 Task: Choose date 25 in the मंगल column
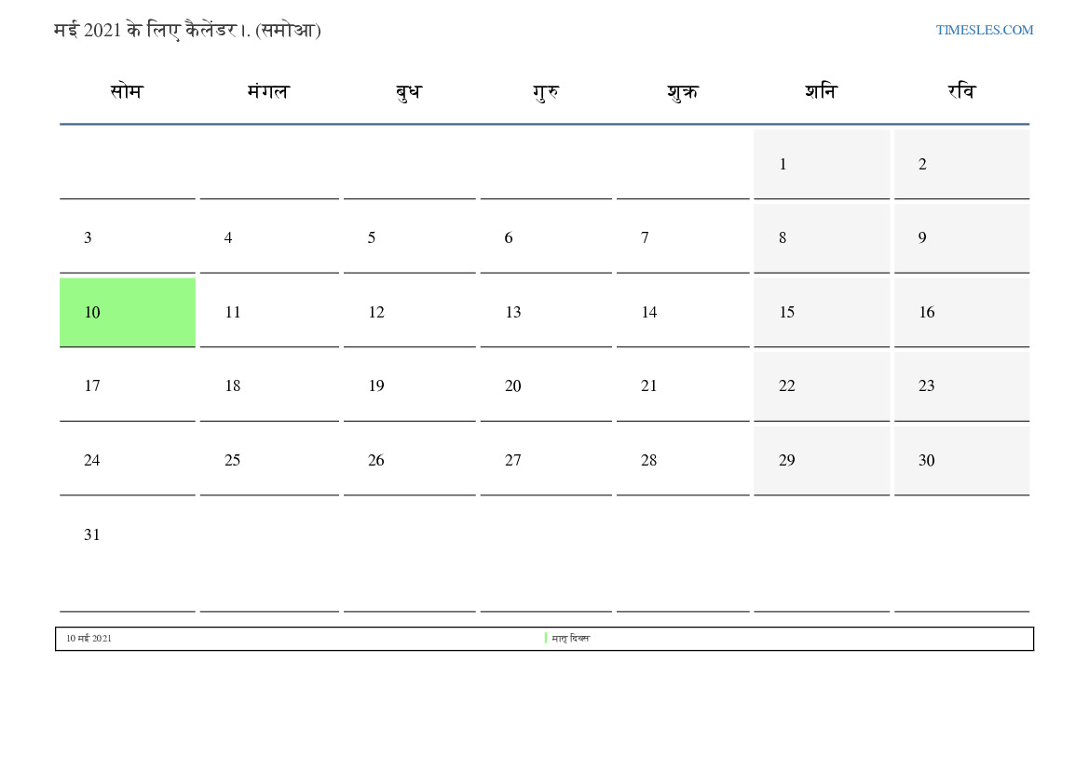click(232, 461)
